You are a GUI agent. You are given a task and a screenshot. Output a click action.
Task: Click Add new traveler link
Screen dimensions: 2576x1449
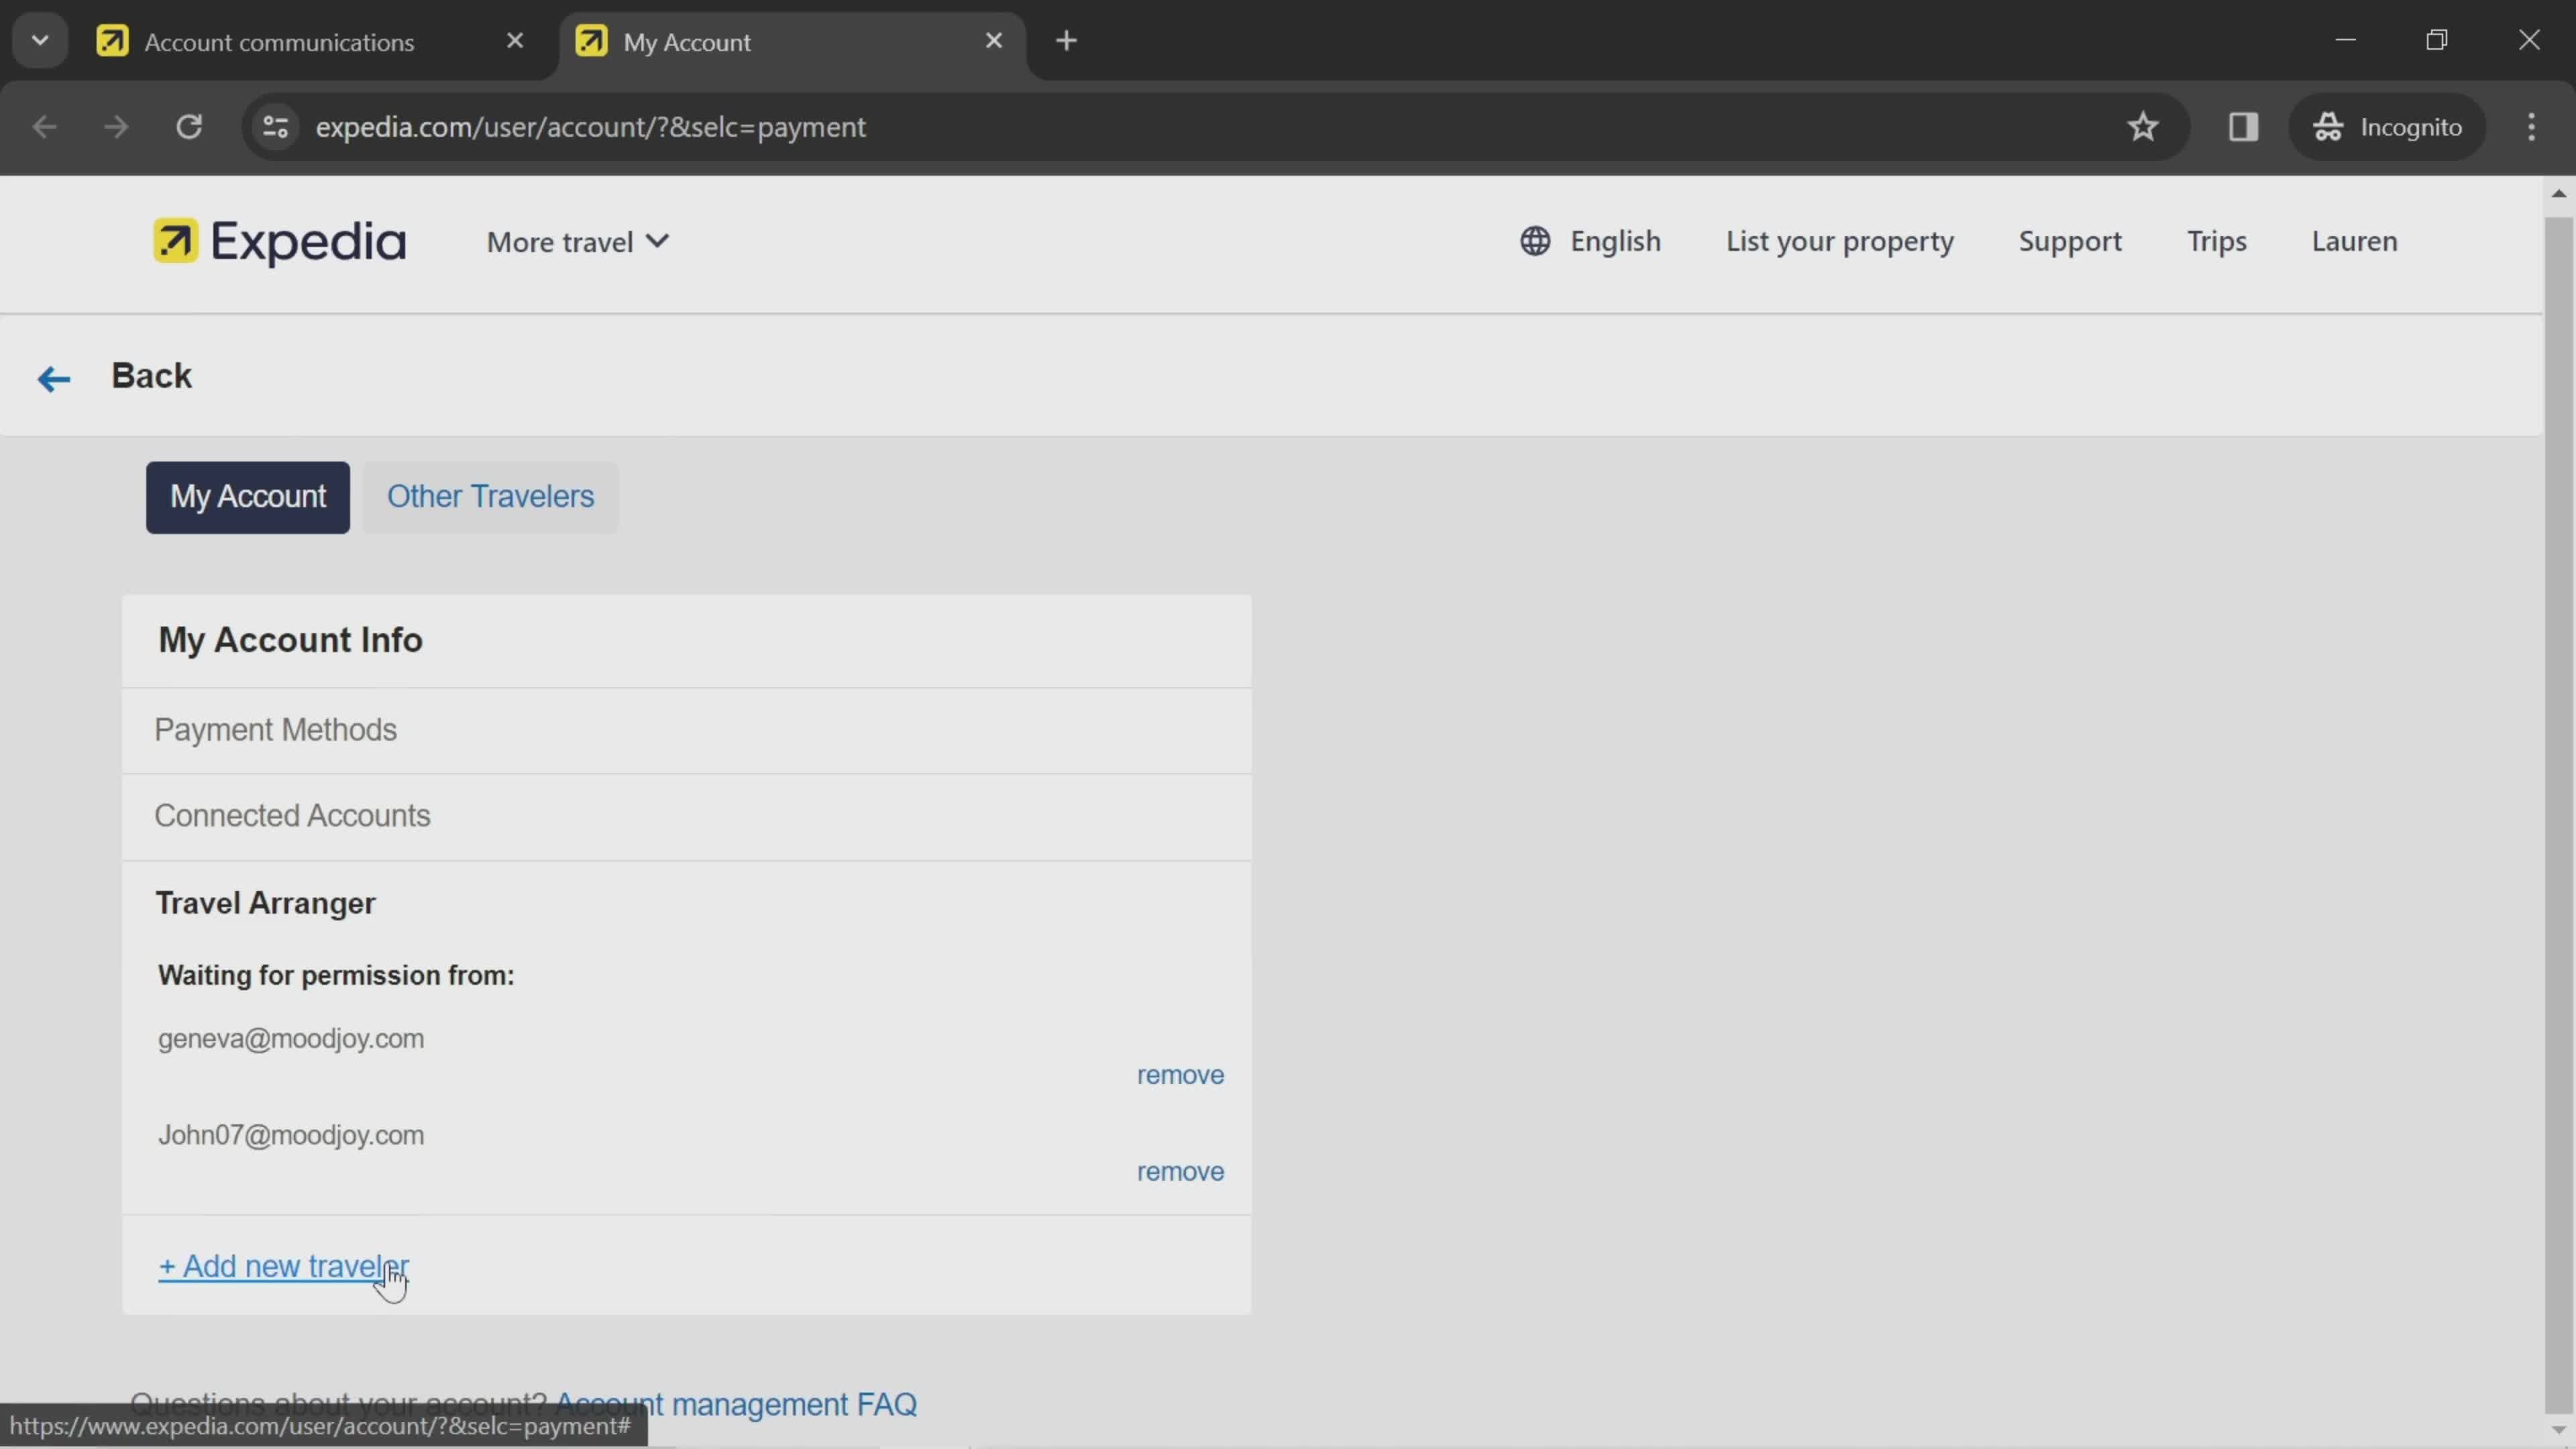pyautogui.click(x=283, y=1265)
